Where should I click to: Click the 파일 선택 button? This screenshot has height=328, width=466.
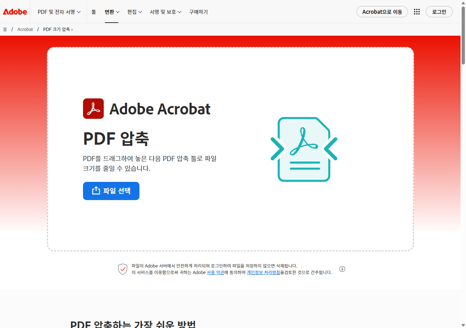[111, 191]
